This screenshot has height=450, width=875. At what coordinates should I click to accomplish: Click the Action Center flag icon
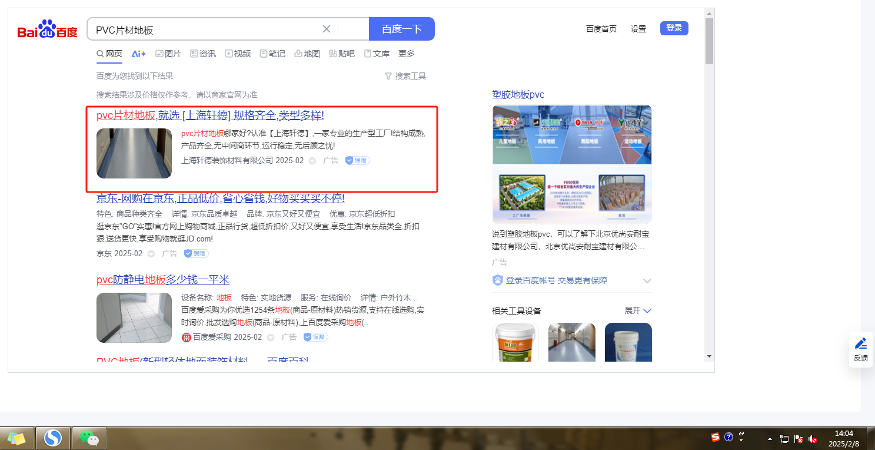tap(799, 439)
